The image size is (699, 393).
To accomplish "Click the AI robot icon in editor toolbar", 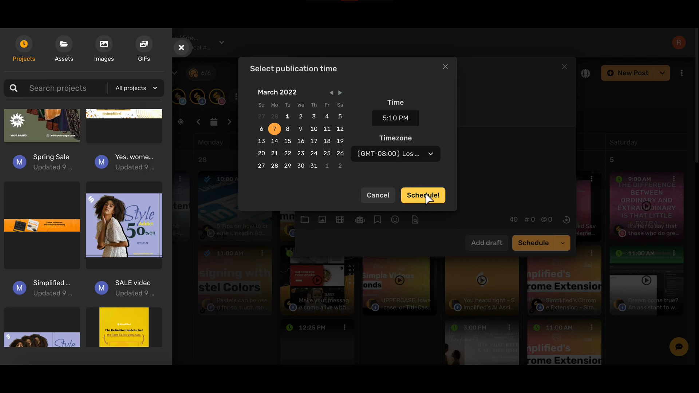I will (x=360, y=219).
